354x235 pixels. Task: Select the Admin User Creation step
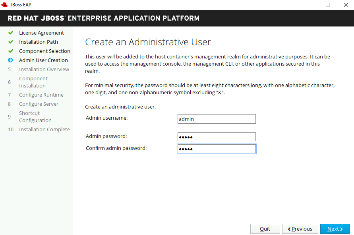pos(43,60)
